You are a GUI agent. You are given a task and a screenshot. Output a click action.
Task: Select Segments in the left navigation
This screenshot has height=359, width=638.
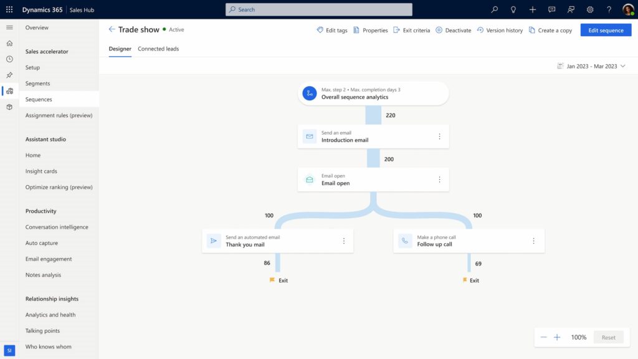[x=39, y=83]
